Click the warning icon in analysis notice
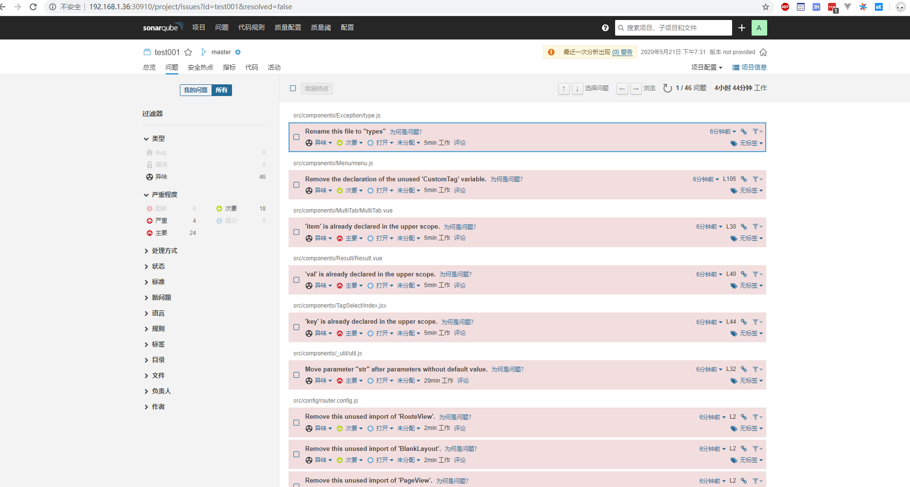 coord(551,52)
